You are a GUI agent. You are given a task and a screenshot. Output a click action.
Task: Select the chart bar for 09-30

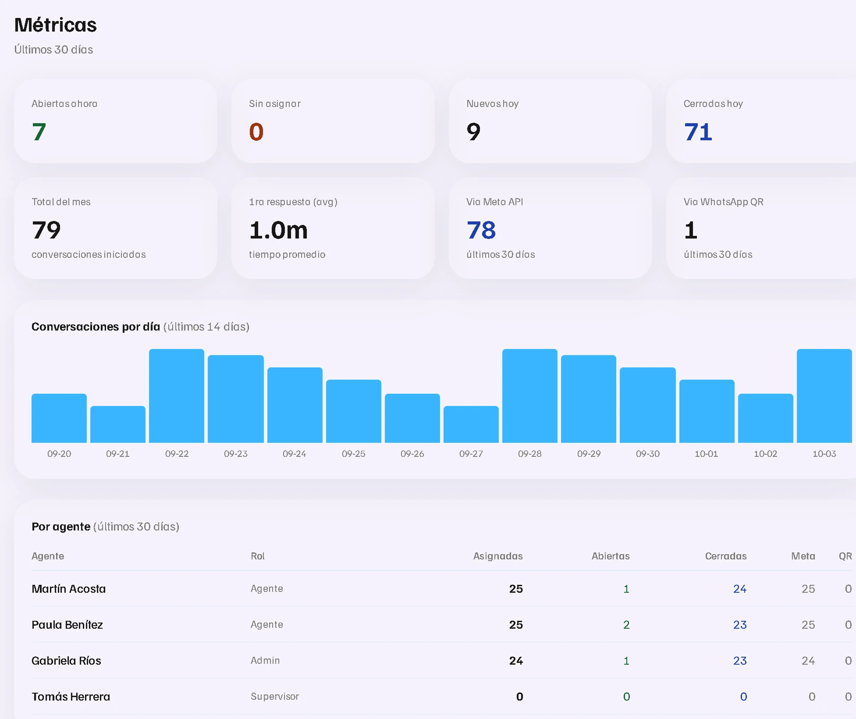point(648,405)
